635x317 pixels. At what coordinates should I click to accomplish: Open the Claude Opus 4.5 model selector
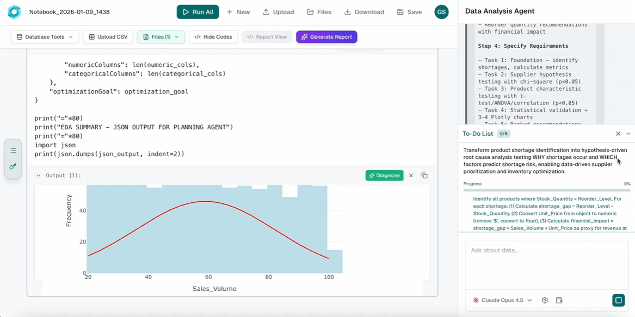coord(501,300)
